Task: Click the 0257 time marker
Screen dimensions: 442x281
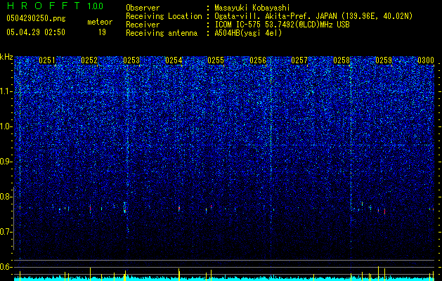Action: [x=299, y=60]
